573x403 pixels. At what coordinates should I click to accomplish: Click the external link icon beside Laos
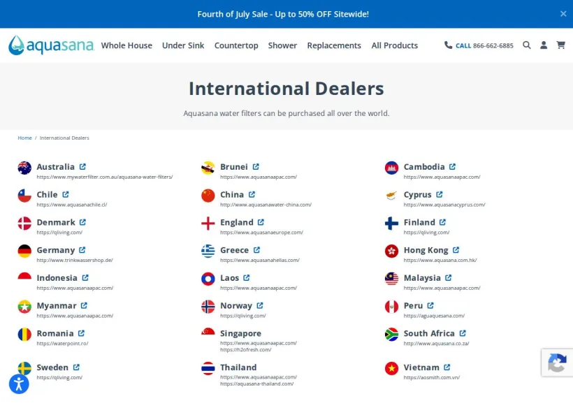(247, 278)
